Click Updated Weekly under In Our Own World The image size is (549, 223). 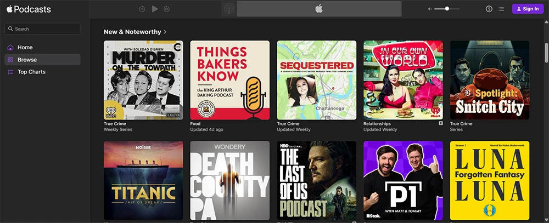(x=380, y=129)
